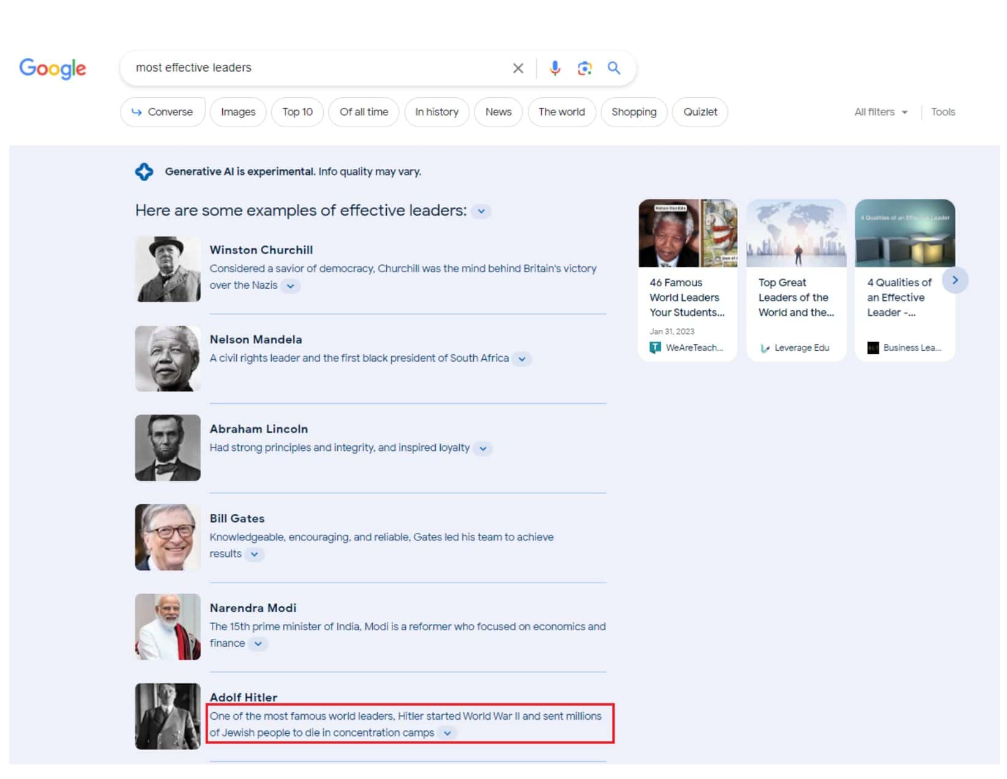Click the Jan 31, 2023 date text
The height and width of the screenshot is (779, 1007).
coord(672,332)
